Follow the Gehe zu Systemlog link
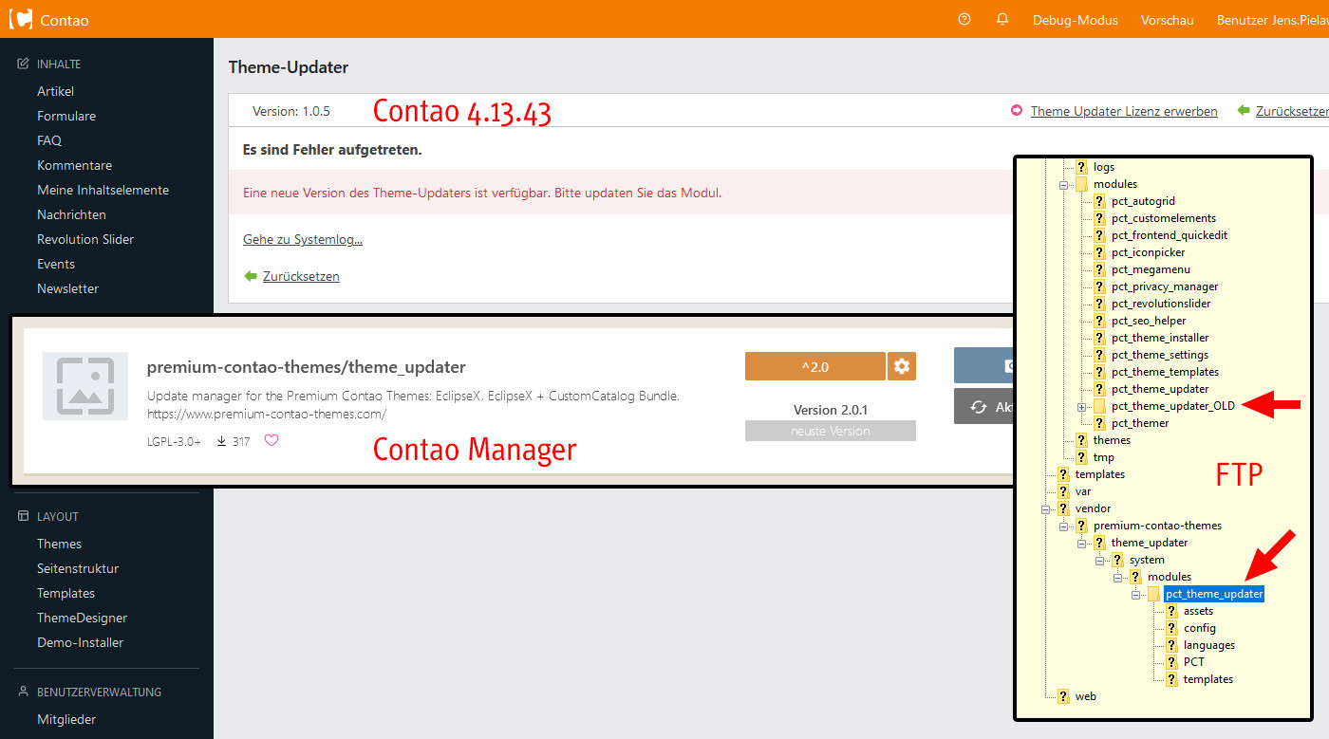1329x739 pixels. click(x=303, y=239)
